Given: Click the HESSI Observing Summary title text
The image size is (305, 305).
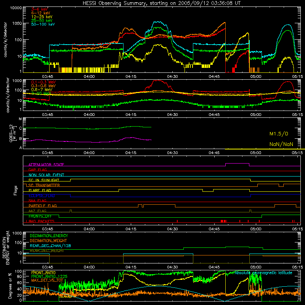Looking at the screenshot, I should 161,3.
